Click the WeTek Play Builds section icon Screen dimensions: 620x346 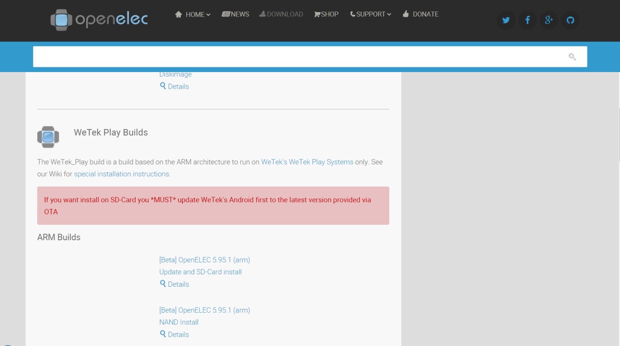[48, 137]
